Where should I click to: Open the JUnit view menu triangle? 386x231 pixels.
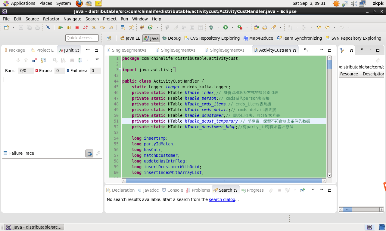[x=97, y=59]
